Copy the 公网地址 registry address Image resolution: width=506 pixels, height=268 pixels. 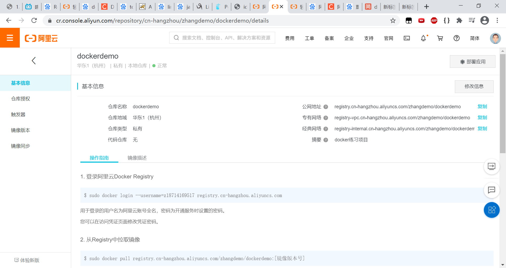click(x=482, y=107)
